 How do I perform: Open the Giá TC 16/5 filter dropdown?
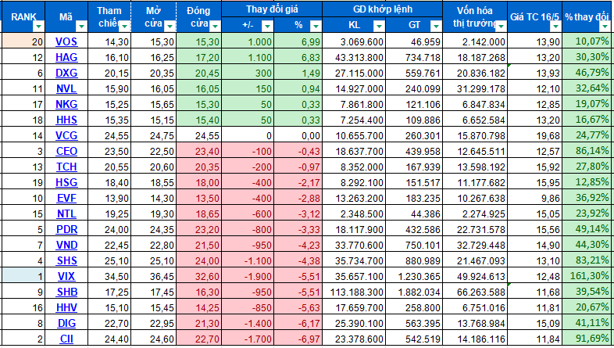pyautogui.click(x=555, y=27)
